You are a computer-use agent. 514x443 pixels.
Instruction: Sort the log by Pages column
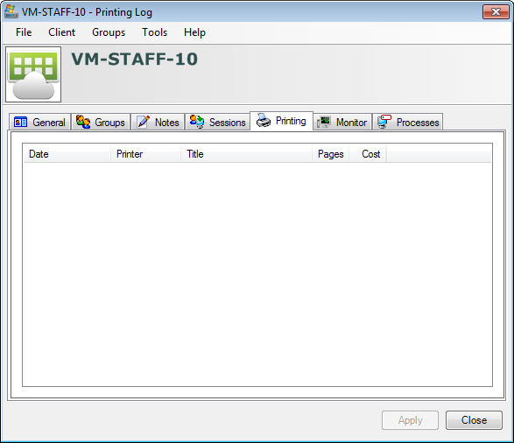[330, 154]
